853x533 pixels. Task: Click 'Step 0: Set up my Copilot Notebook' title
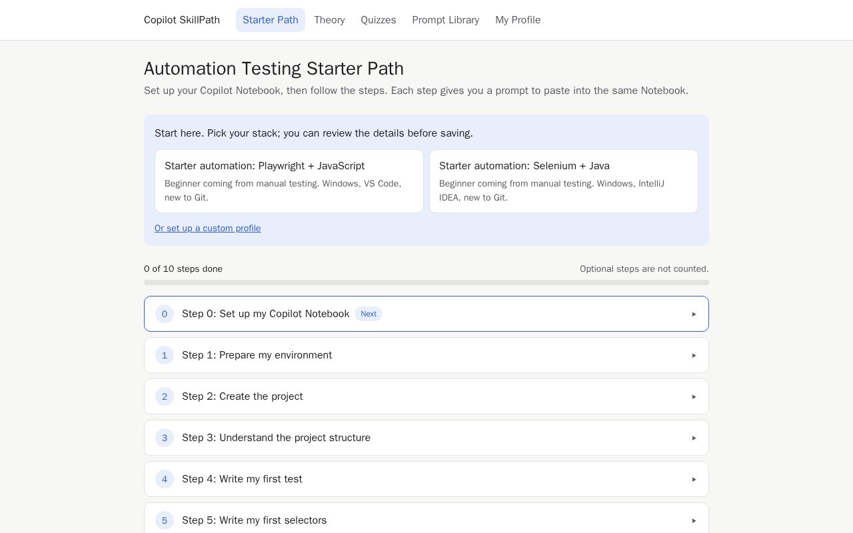tap(266, 314)
